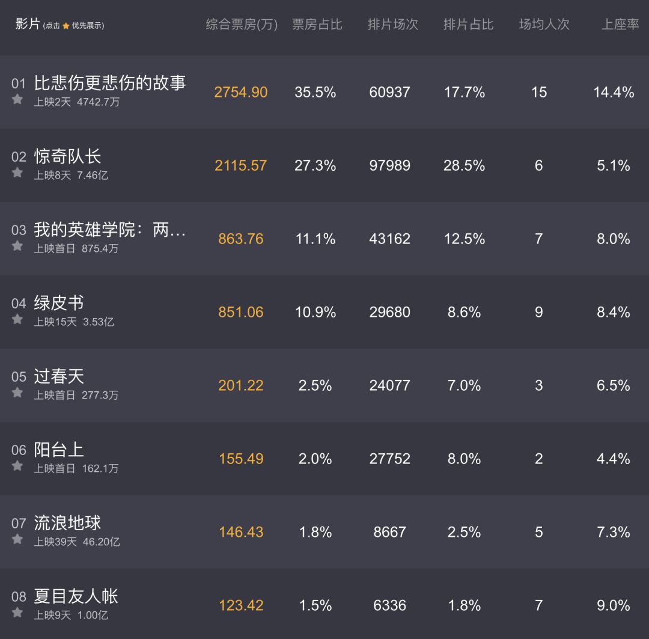Click the star under rank 05 过春天

(x=17, y=393)
